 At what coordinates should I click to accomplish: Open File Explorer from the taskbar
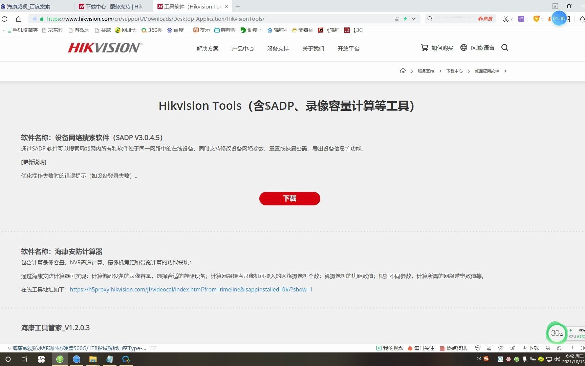[93, 359]
